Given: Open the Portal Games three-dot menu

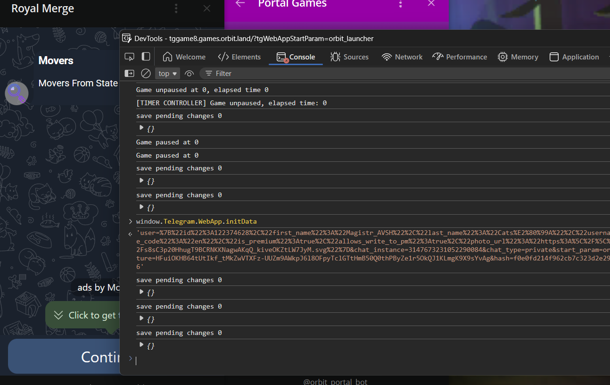Looking at the screenshot, I should pos(400,4).
